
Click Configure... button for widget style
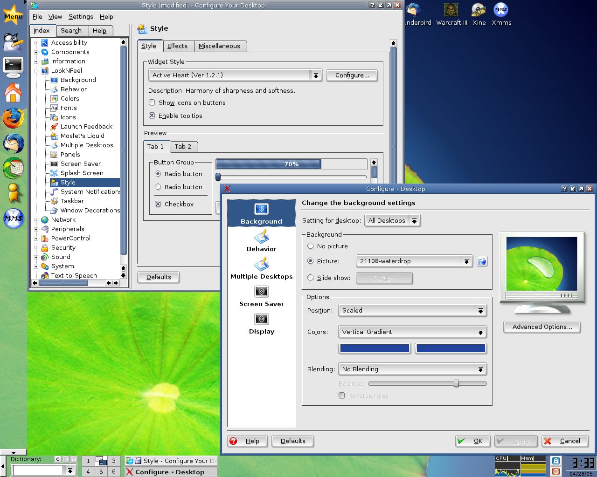coord(352,75)
